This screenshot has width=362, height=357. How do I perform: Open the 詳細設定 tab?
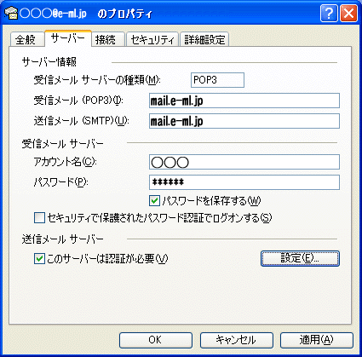pyautogui.click(x=204, y=39)
